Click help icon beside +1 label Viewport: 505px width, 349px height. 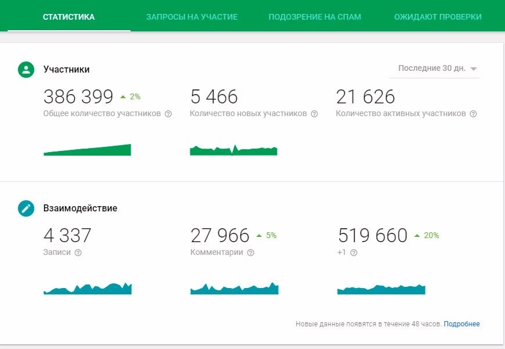(x=353, y=253)
